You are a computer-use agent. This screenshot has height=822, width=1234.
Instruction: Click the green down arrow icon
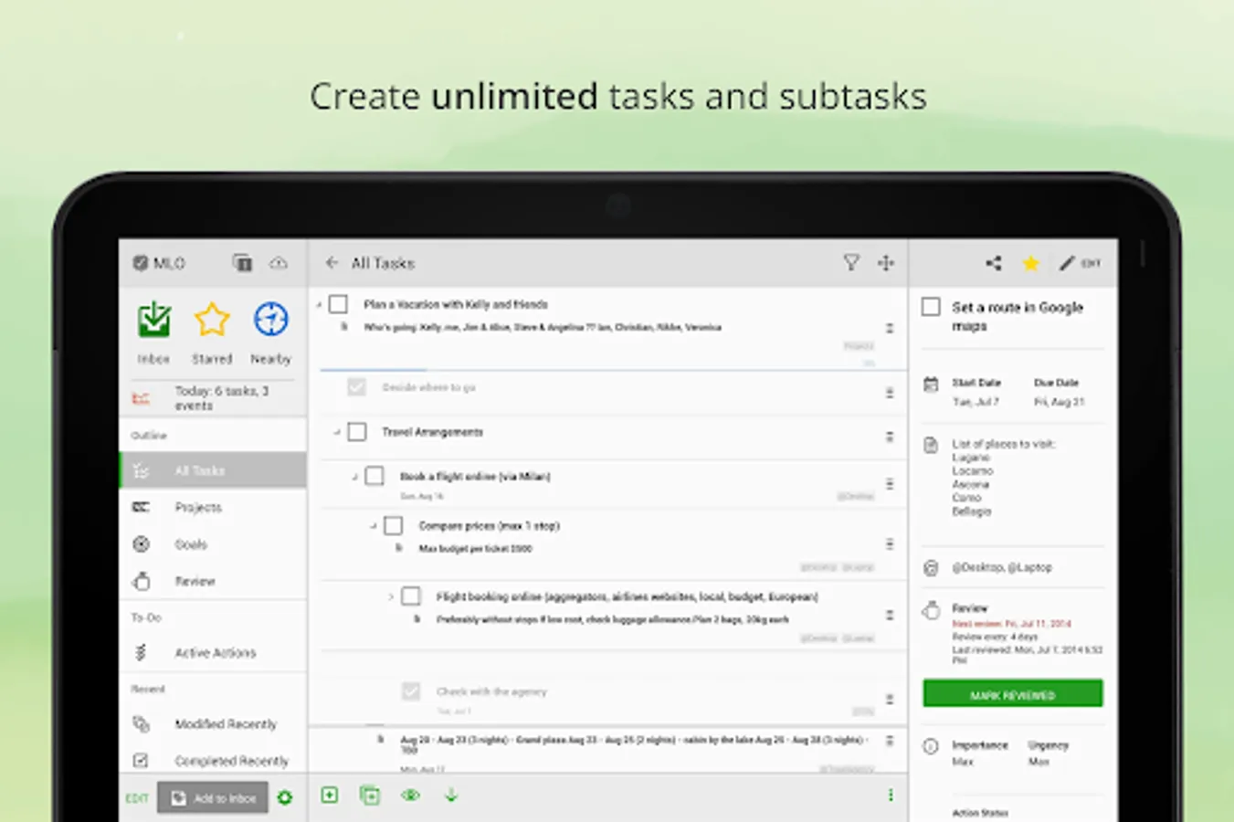click(451, 796)
